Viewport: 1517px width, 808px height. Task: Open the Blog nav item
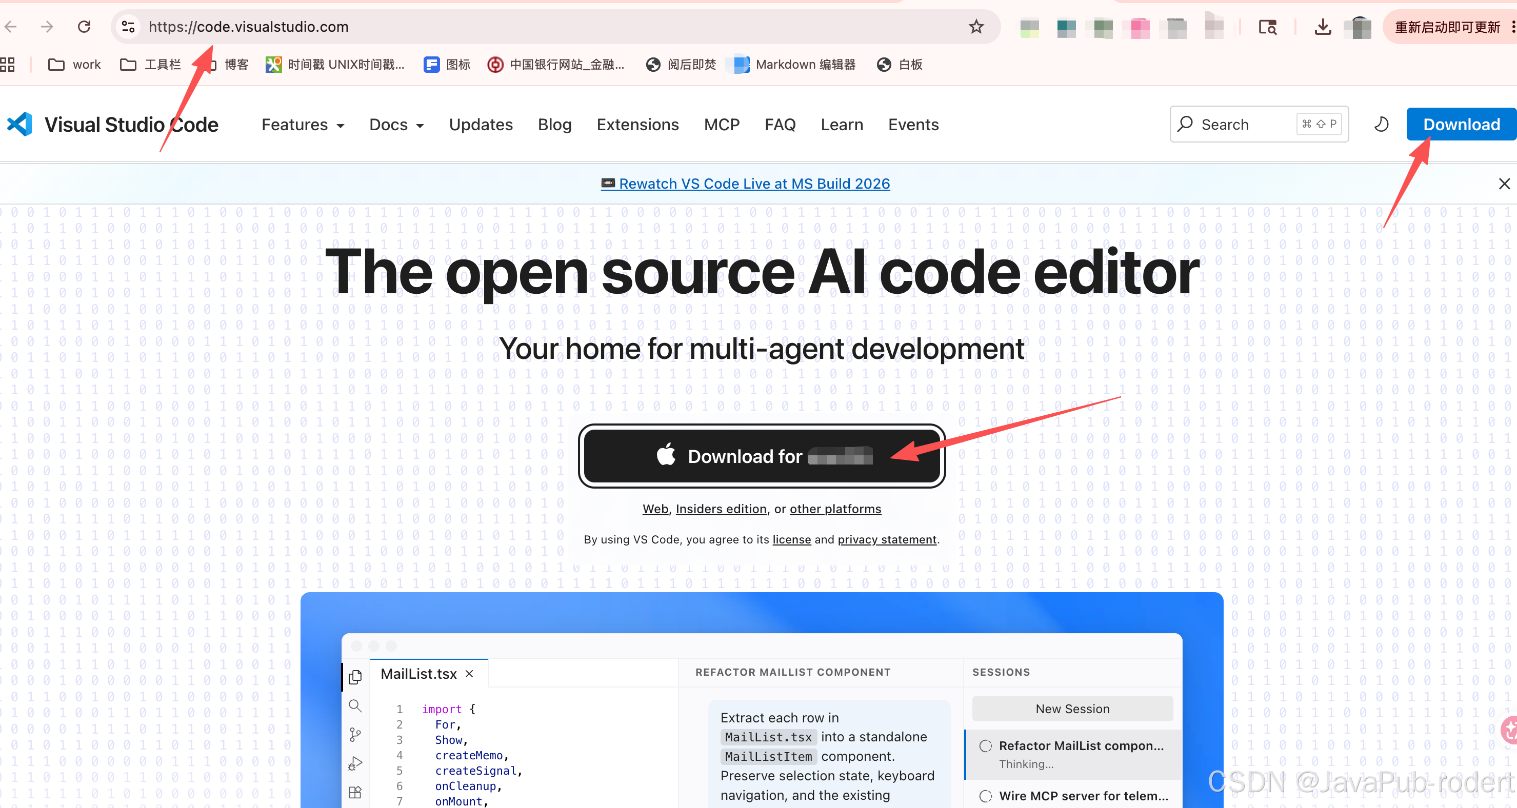555,125
